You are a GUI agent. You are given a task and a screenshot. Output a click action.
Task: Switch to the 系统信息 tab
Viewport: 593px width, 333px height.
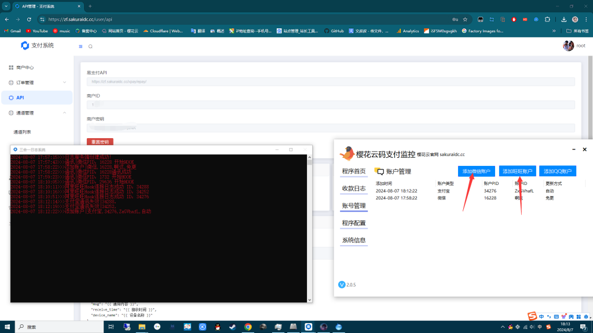click(x=353, y=239)
